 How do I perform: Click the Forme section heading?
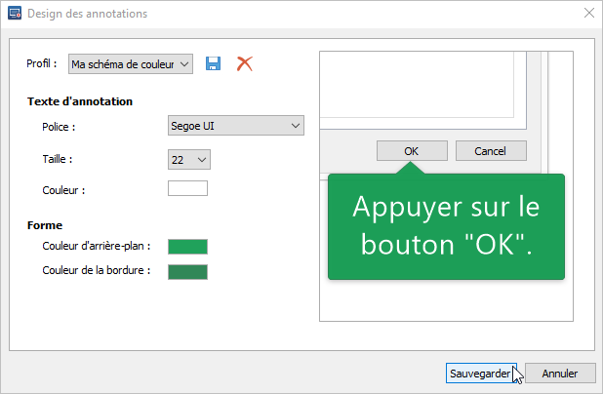click(45, 225)
